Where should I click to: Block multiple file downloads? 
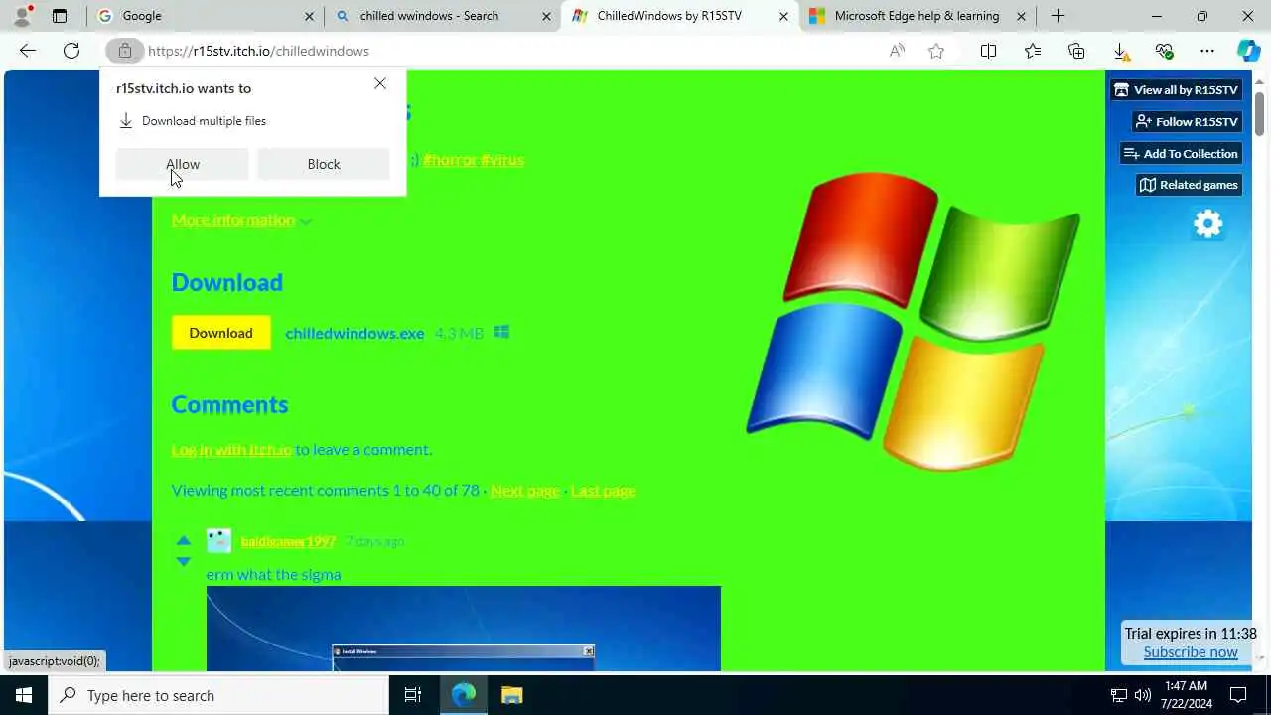tap(324, 164)
